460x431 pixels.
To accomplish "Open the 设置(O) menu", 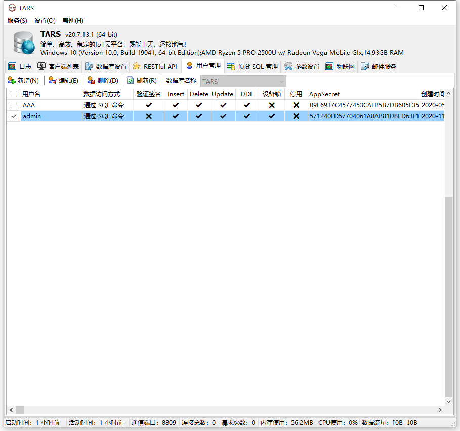I will (45, 21).
